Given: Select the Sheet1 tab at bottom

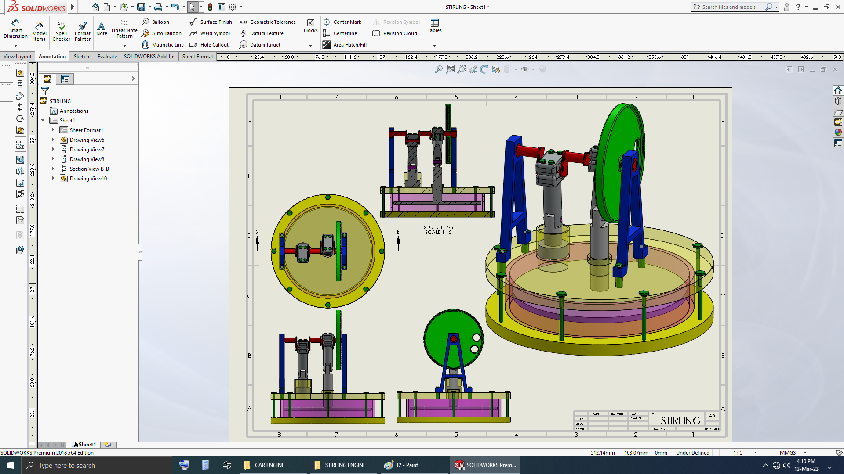Looking at the screenshot, I should click(84, 445).
